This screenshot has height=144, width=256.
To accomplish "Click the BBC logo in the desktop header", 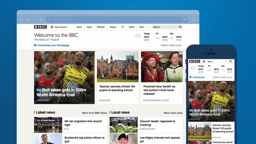I will coord(40,27).
